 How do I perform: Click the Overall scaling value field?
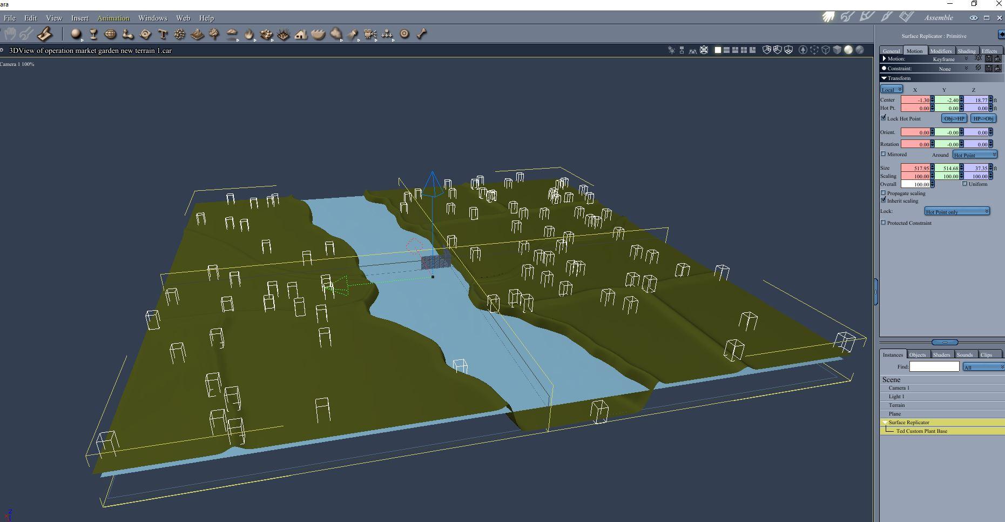(x=915, y=184)
